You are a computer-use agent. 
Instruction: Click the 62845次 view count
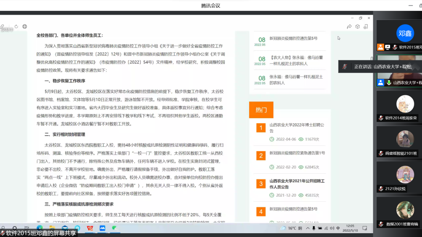coord(312,167)
